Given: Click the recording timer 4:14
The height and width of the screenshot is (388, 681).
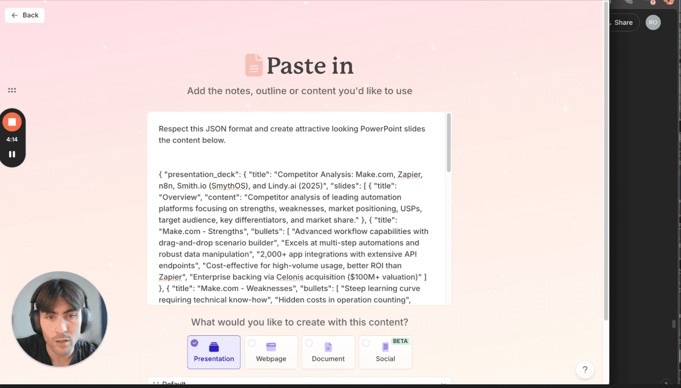Looking at the screenshot, I should (12, 139).
